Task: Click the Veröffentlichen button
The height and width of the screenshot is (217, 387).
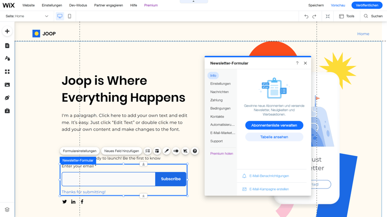Action: (x=367, y=5)
